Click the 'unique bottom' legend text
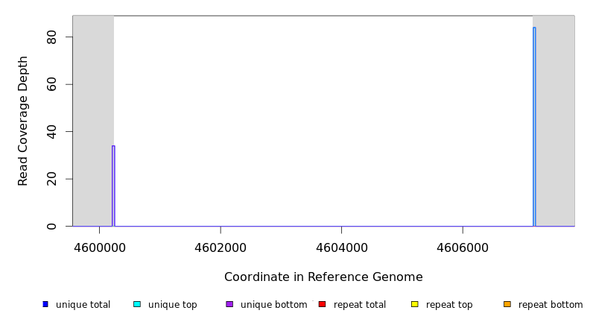The height and width of the screenshot is (322, 590). pyautogui.click(x=273, y=305)
